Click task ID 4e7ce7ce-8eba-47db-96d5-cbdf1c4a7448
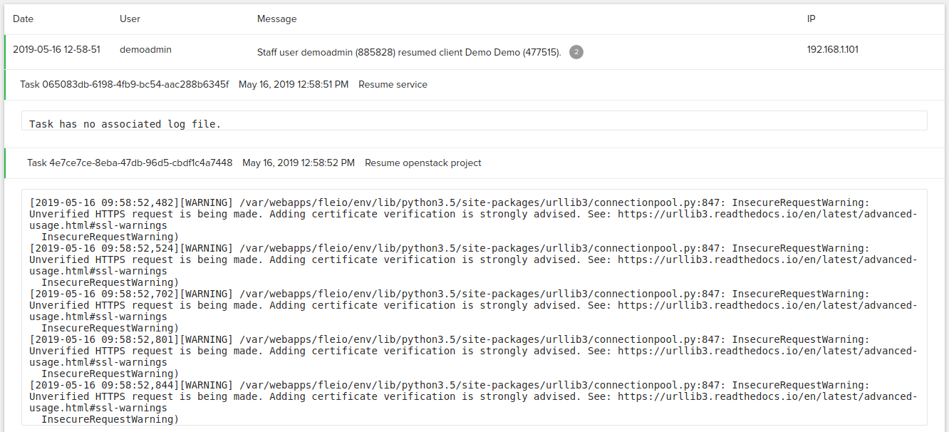Image resolution: width=949 pixels, height=432 pixels. pos(130,163)
